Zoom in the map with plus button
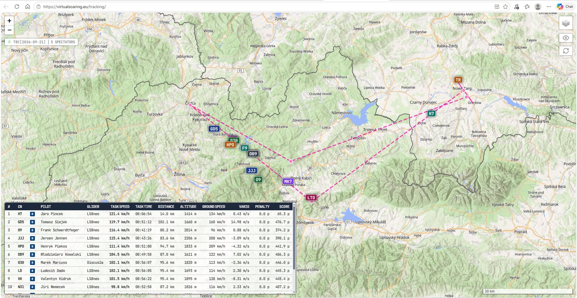577x298 pixels. click(x=9, y=21)
